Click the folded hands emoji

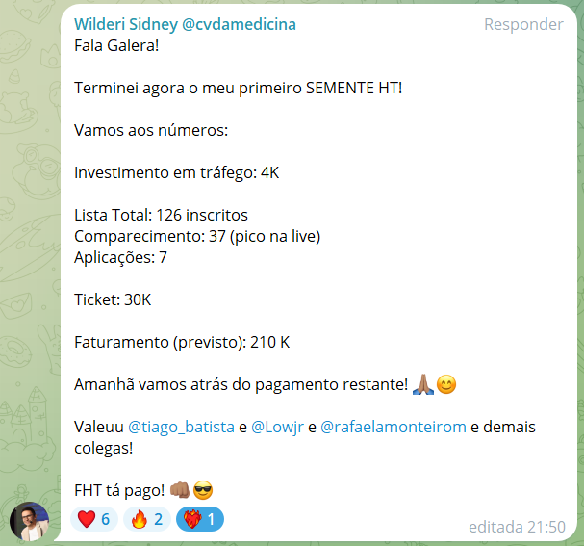(423, 384)
